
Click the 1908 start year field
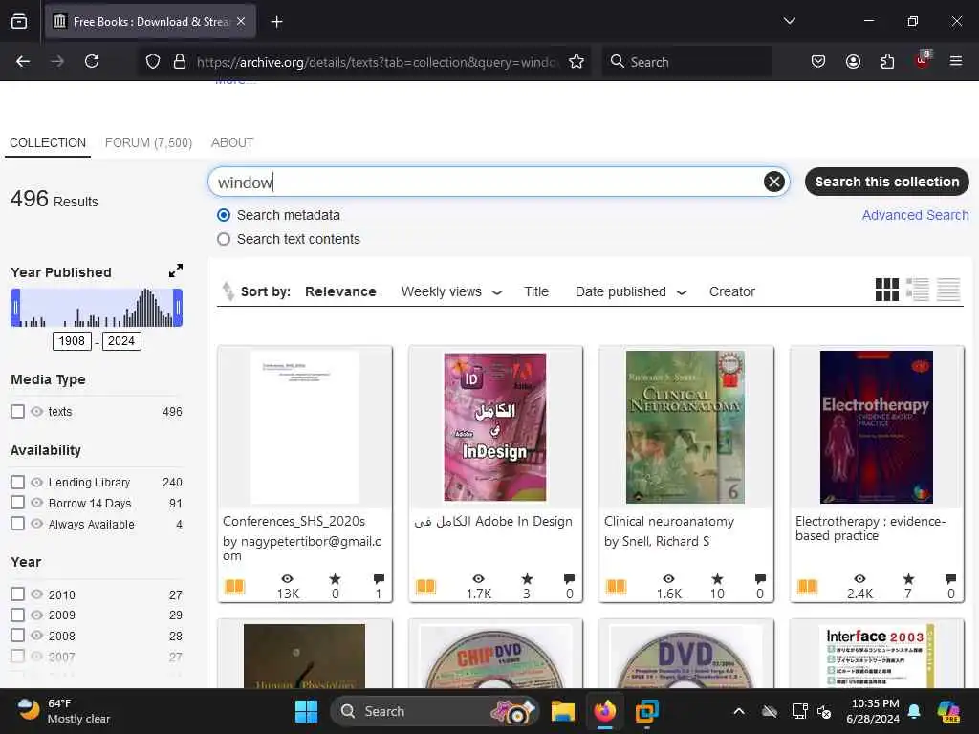coord(72,341)
